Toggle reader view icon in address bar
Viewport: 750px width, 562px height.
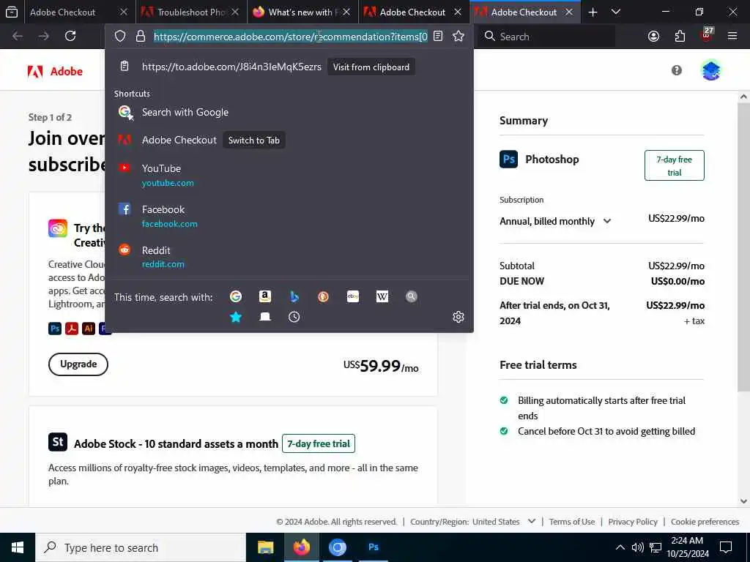coord(438,37)
